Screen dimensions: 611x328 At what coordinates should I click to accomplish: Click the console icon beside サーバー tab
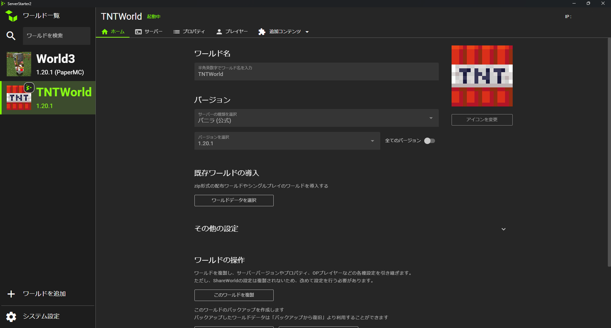tap(138, 32)
